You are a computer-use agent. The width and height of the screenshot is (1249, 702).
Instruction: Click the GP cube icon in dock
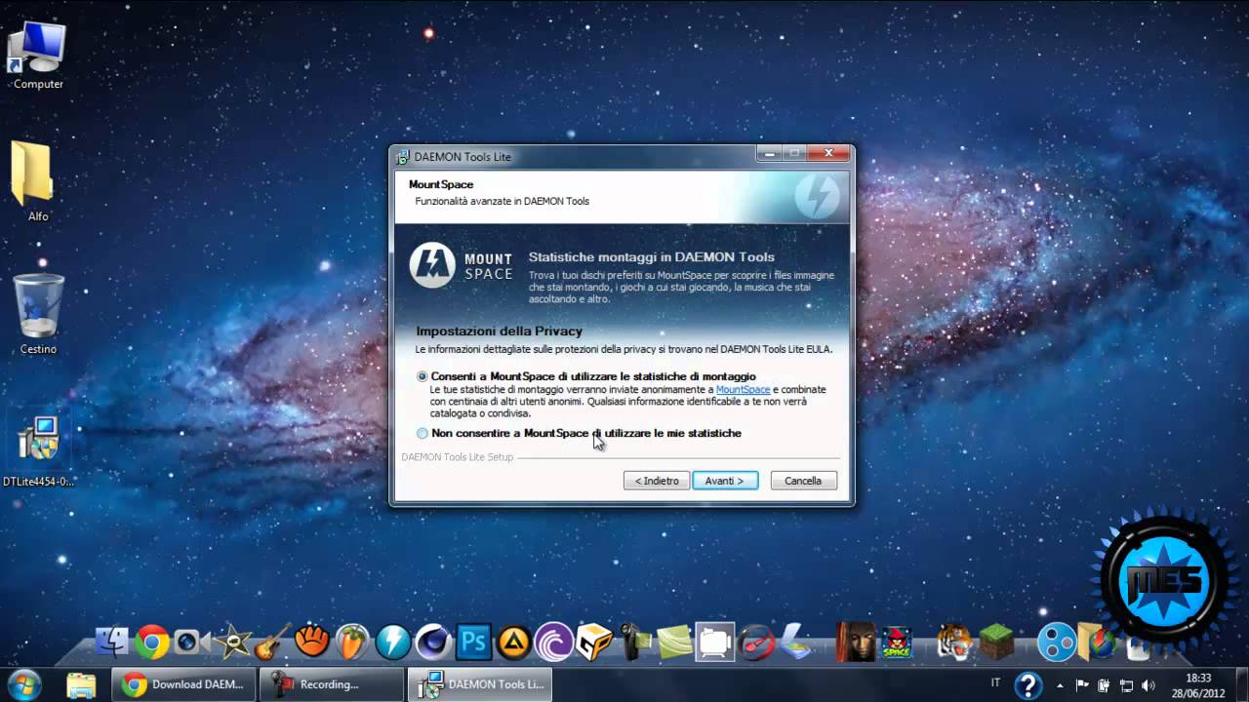(x=593, y=641)
